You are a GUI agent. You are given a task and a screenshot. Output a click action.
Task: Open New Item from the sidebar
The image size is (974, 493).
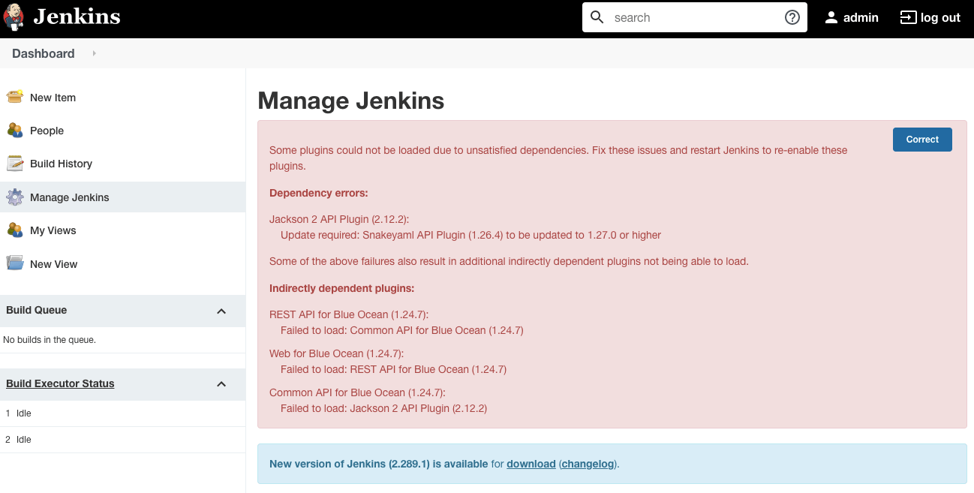[53, 98]
